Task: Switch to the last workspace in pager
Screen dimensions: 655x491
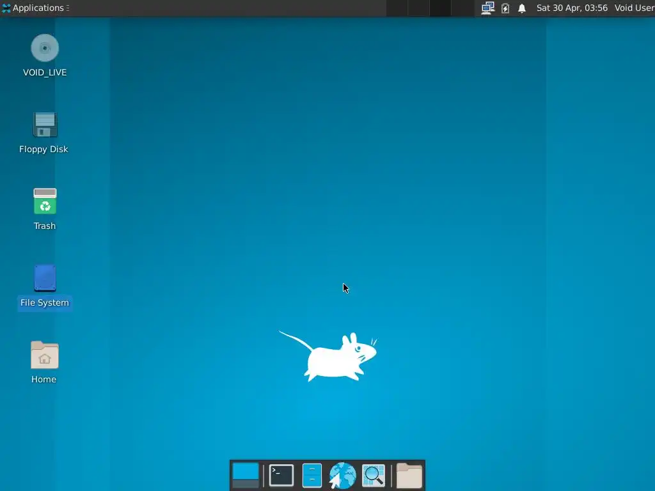Action: tap(462, 8)
